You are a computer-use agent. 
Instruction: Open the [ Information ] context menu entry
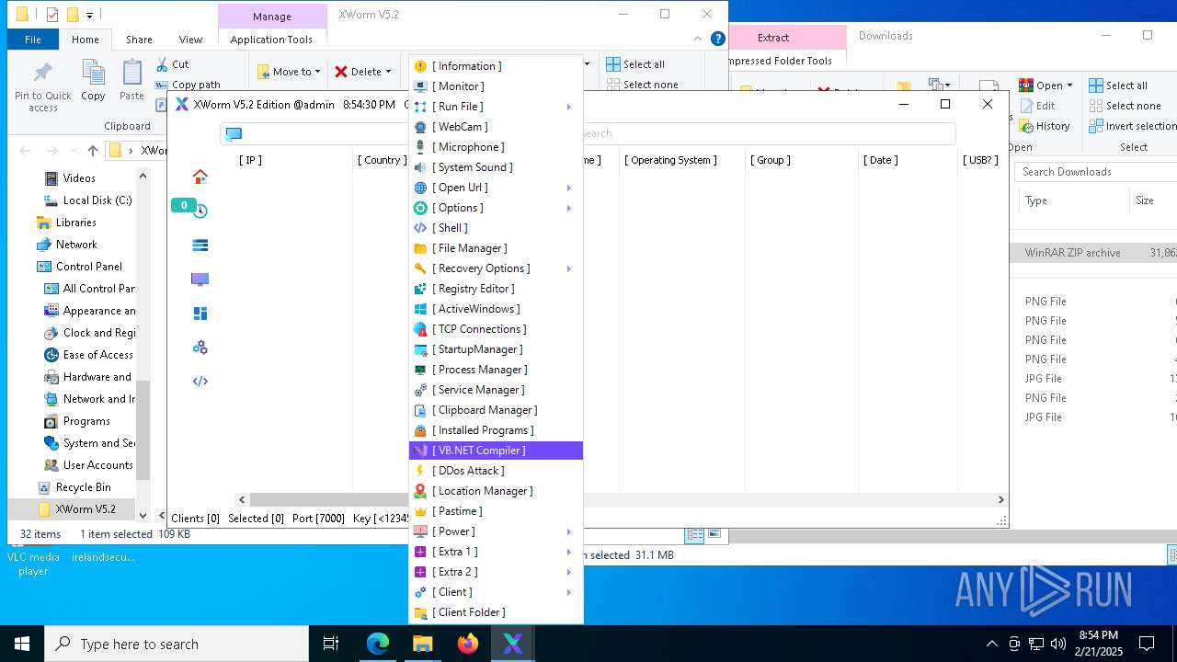coord(496,66)
